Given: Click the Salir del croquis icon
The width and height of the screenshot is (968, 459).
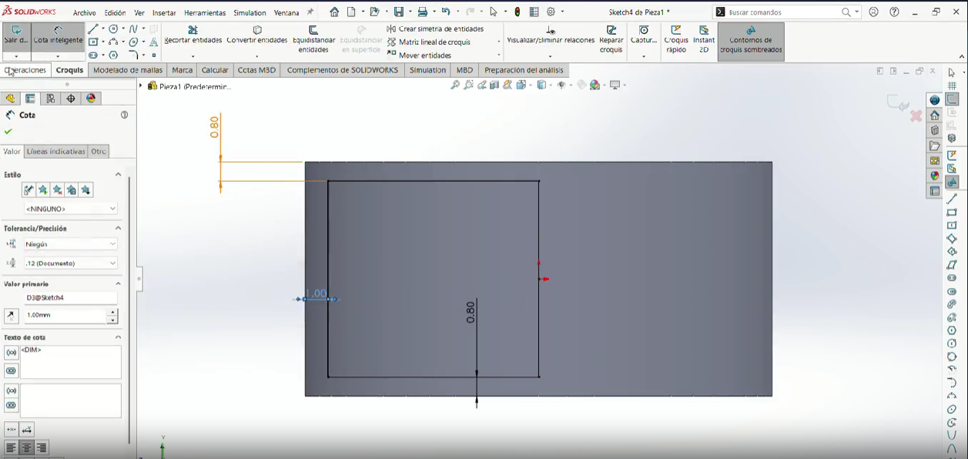Looking at the screenshot, I should [x=15, y=37].
